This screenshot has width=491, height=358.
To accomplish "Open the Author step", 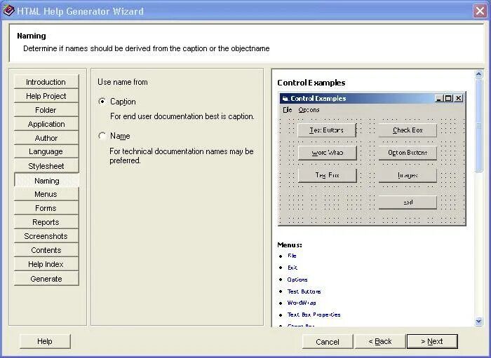I will pos(46,137).
